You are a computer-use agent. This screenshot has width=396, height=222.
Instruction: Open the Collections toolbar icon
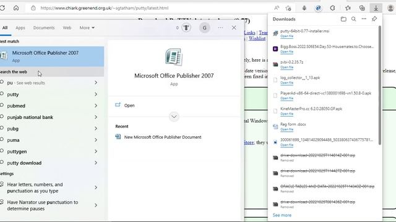click(x=362, y=8)
